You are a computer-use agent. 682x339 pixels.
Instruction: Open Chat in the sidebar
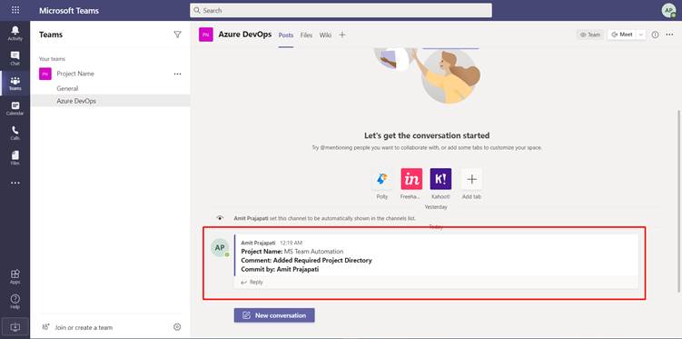pos(15,58)
